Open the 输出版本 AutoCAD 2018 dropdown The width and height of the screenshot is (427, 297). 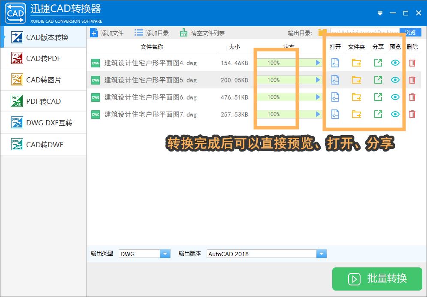coord(321,254)
